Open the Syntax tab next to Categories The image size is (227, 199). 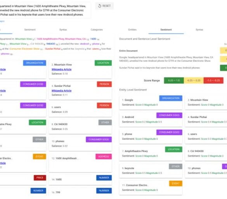point(63,30)
